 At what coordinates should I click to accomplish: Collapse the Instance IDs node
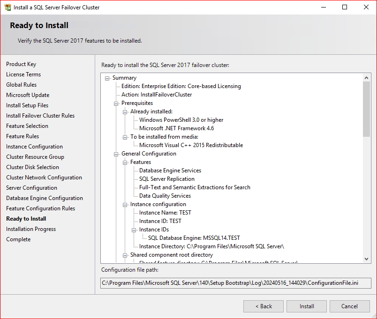click(134, 230)
